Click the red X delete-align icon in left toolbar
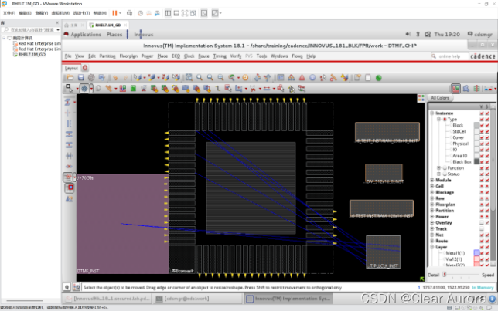The width and height of the screenshot is (498, 311). [x=69, y=166]
